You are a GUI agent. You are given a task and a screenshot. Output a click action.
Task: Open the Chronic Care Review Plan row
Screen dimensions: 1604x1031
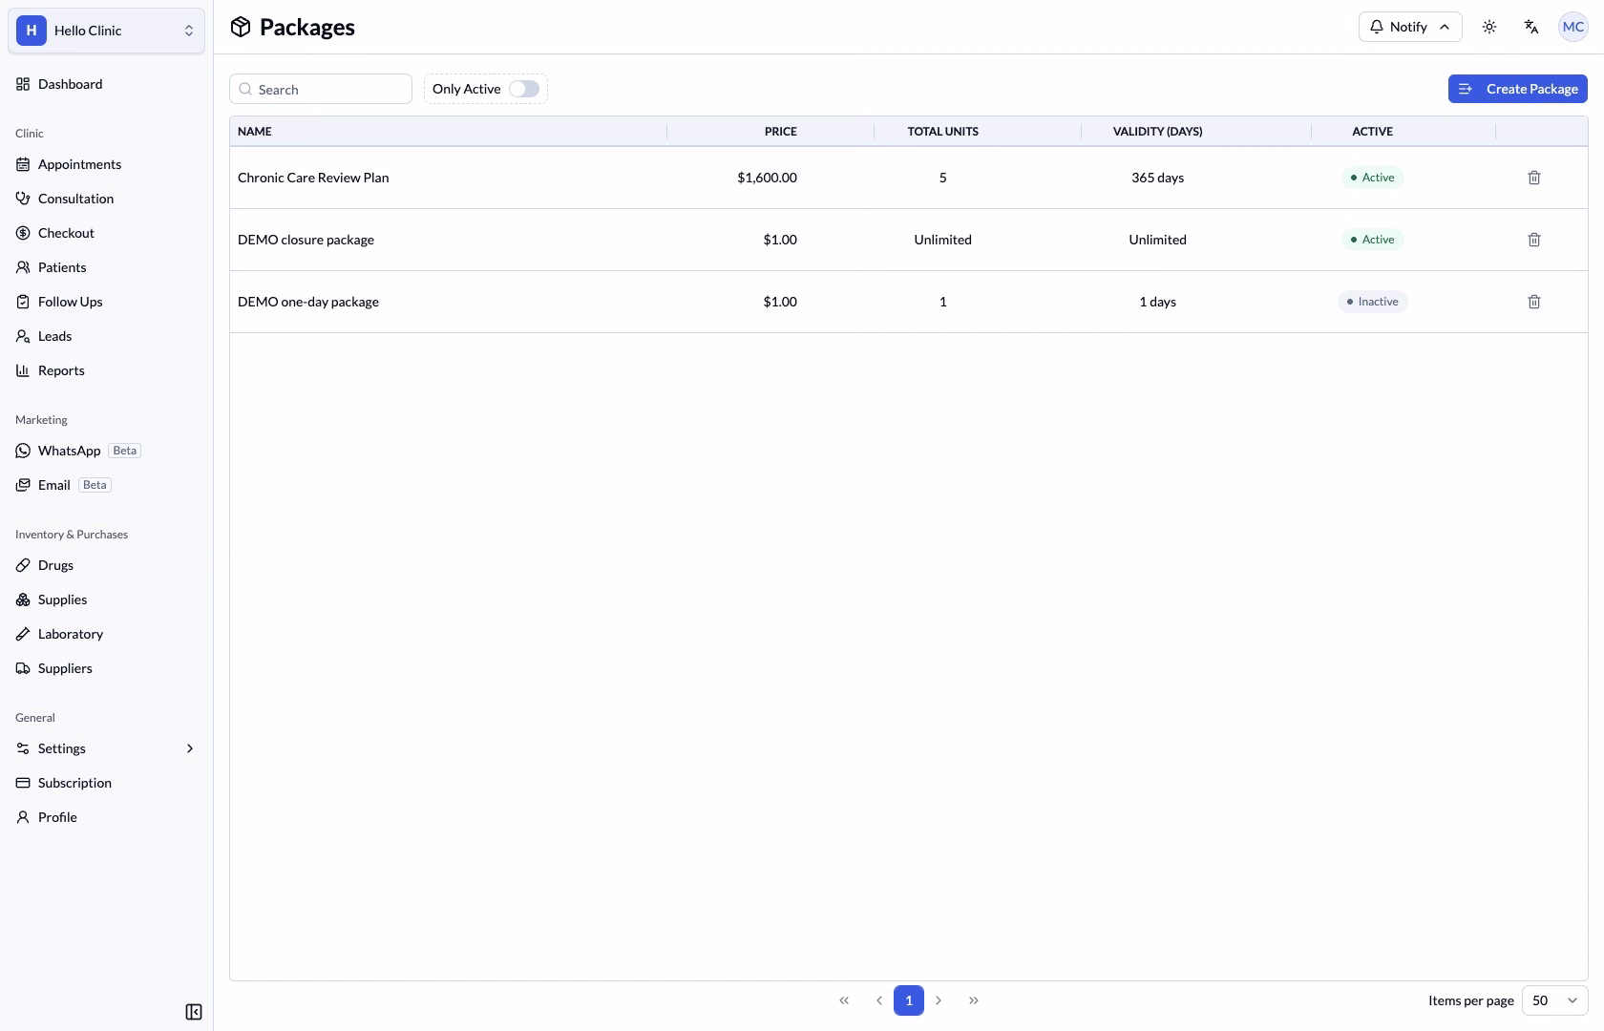coord(909,178)
